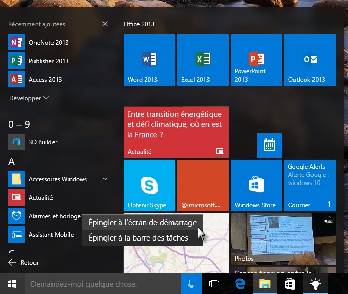Choose Épingler à la barre des tâches
Viewport: 348px width, 294px height.
[x=138, y=237]
